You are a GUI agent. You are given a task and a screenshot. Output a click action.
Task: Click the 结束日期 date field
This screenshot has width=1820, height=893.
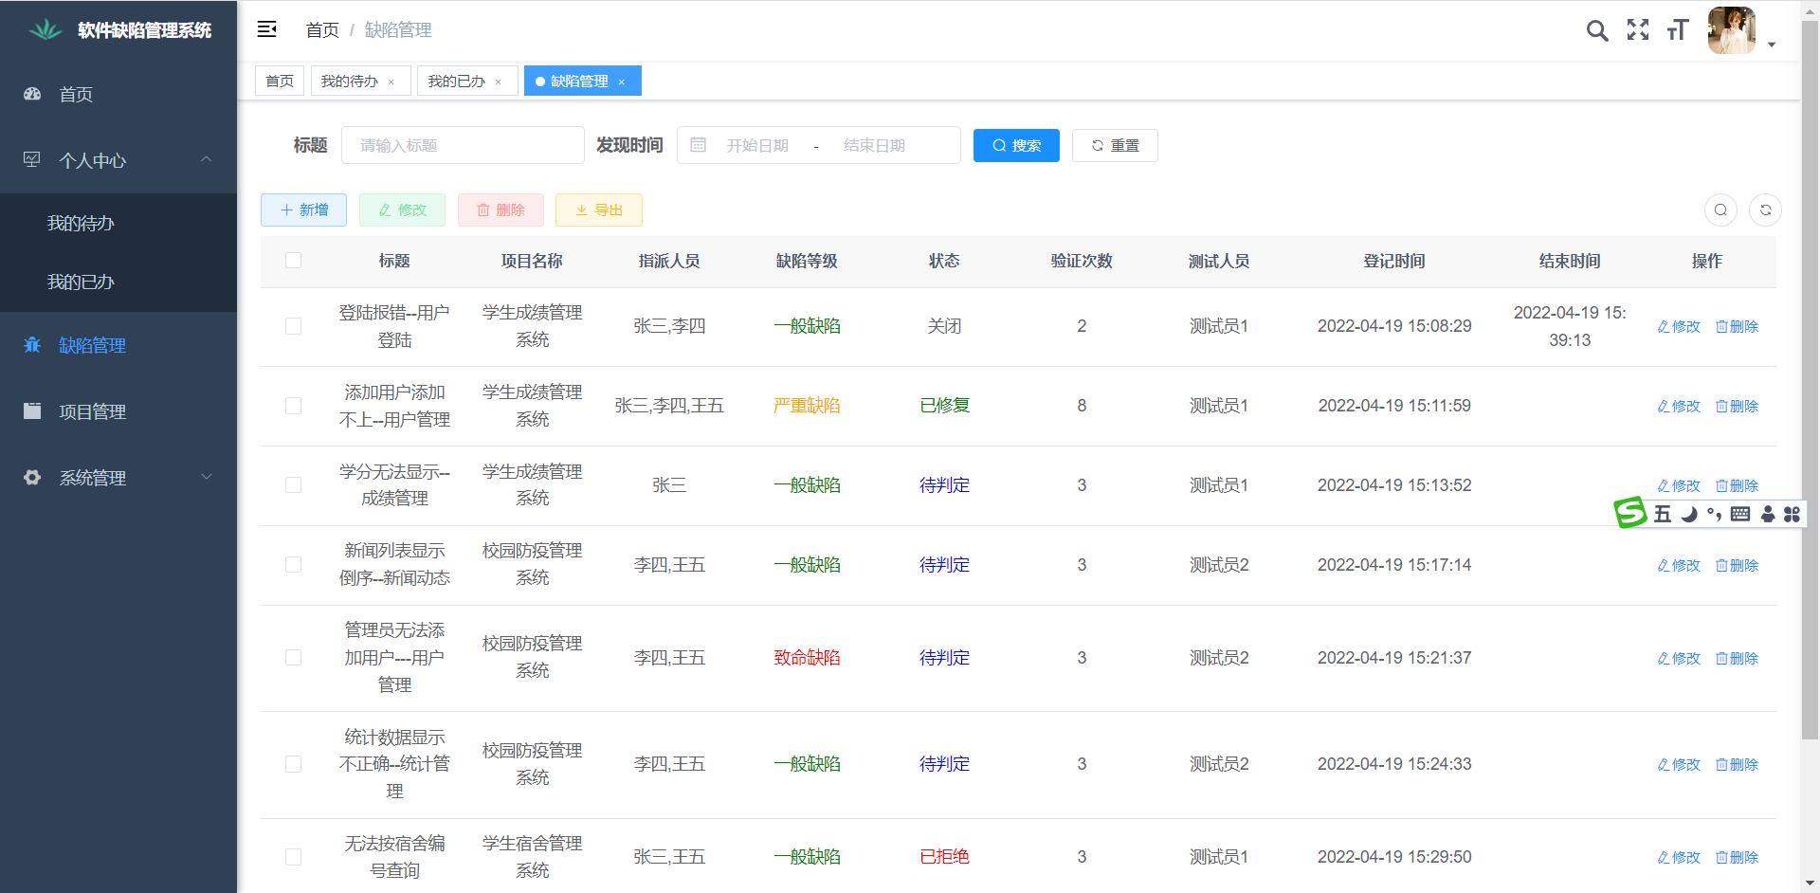click(x=874, y=145)
